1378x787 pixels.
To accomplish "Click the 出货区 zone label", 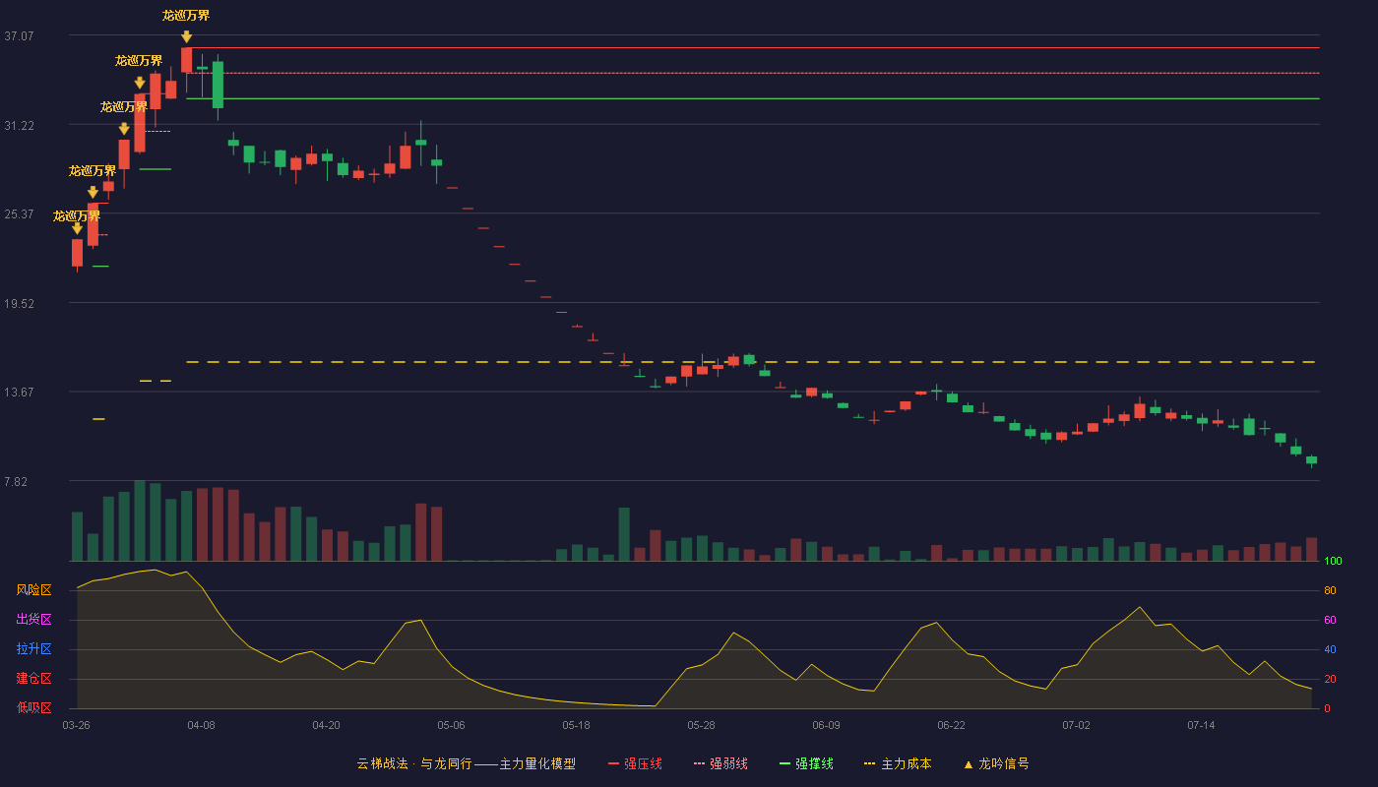I will pos(33,620).
